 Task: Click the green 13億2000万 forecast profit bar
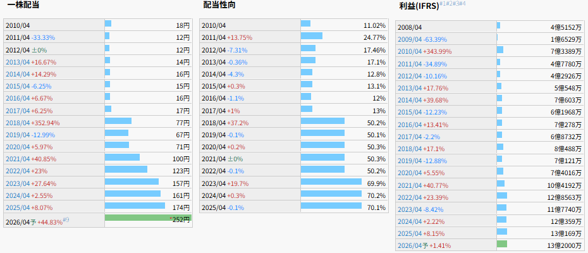[502, 244]
